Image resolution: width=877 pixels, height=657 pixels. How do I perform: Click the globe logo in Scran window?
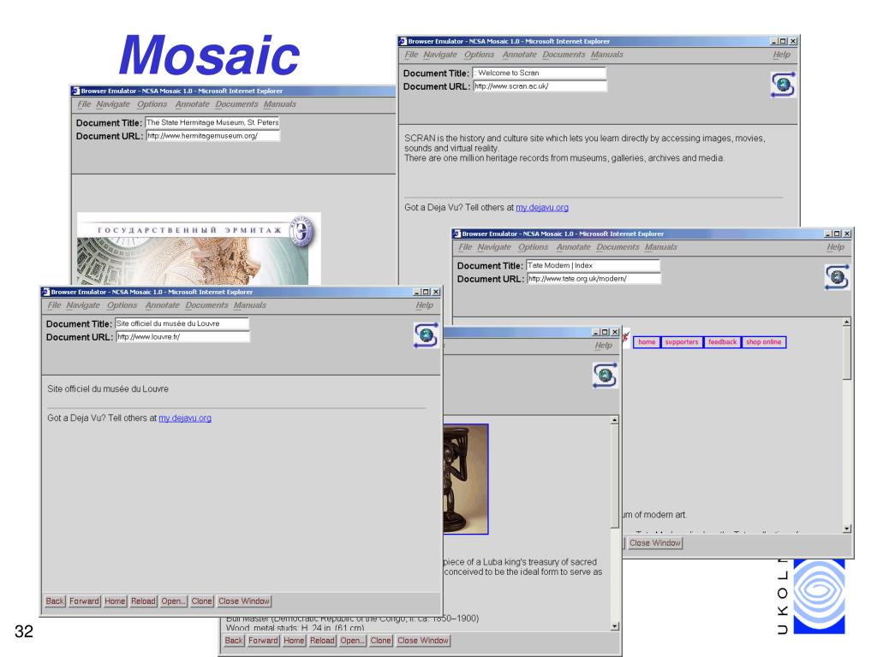tap(783, 85)
